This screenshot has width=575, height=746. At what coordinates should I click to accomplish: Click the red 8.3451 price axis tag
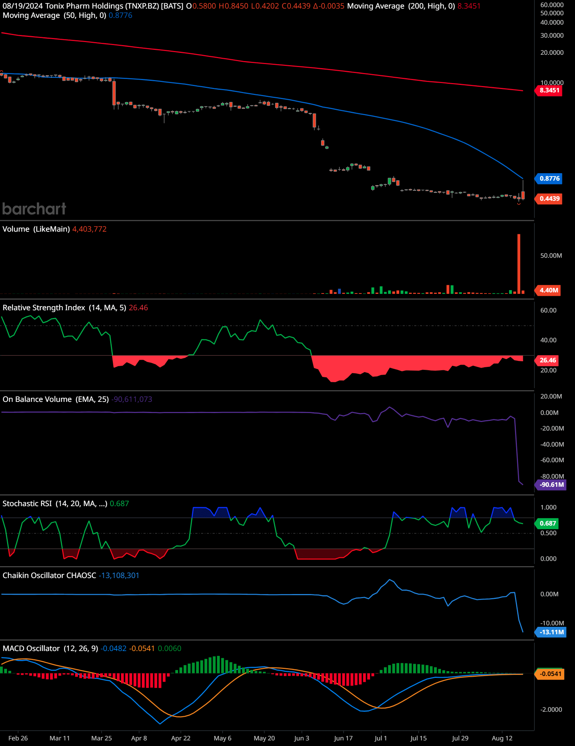coord(549,90)
